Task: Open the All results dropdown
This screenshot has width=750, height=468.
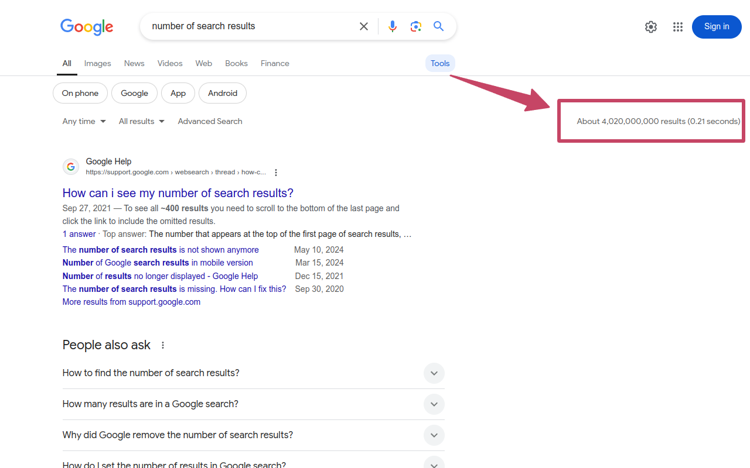Action: [x=142, y=121]
